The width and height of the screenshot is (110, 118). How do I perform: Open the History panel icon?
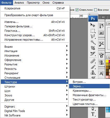point(101,26)
